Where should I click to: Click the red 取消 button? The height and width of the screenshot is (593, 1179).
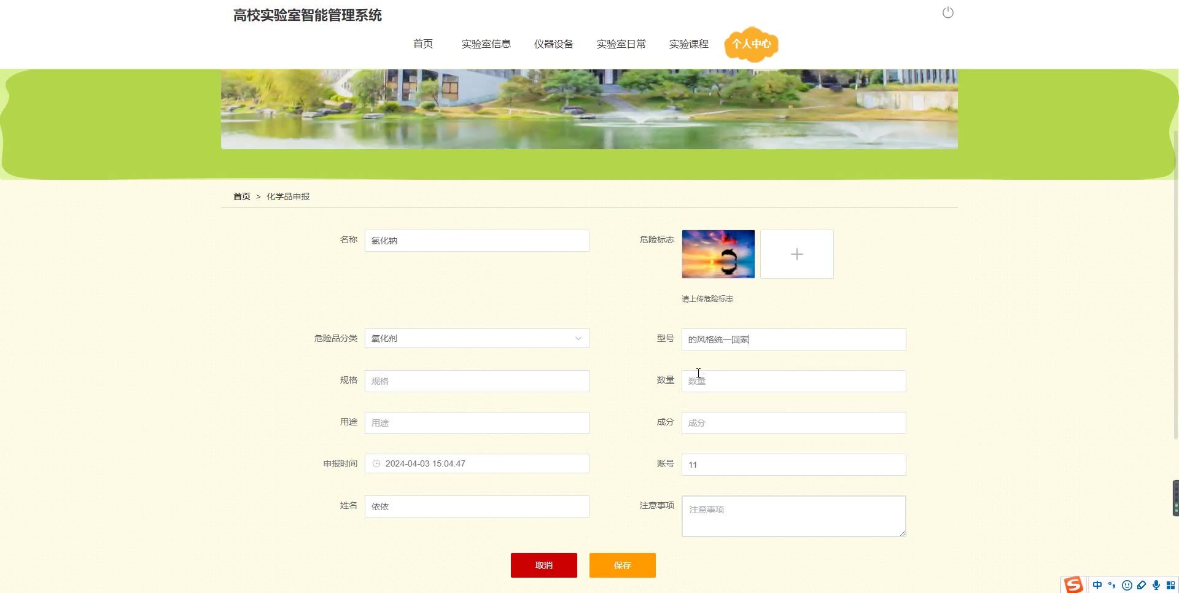pyautogui.click(x=544, y=565)
